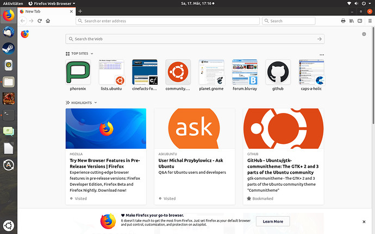Click the network status icon
This screenshot has height=234, width=375.
[x=349, y=3]
